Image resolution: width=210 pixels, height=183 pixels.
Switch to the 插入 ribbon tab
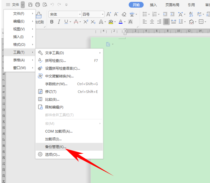[x=153, y=5]
